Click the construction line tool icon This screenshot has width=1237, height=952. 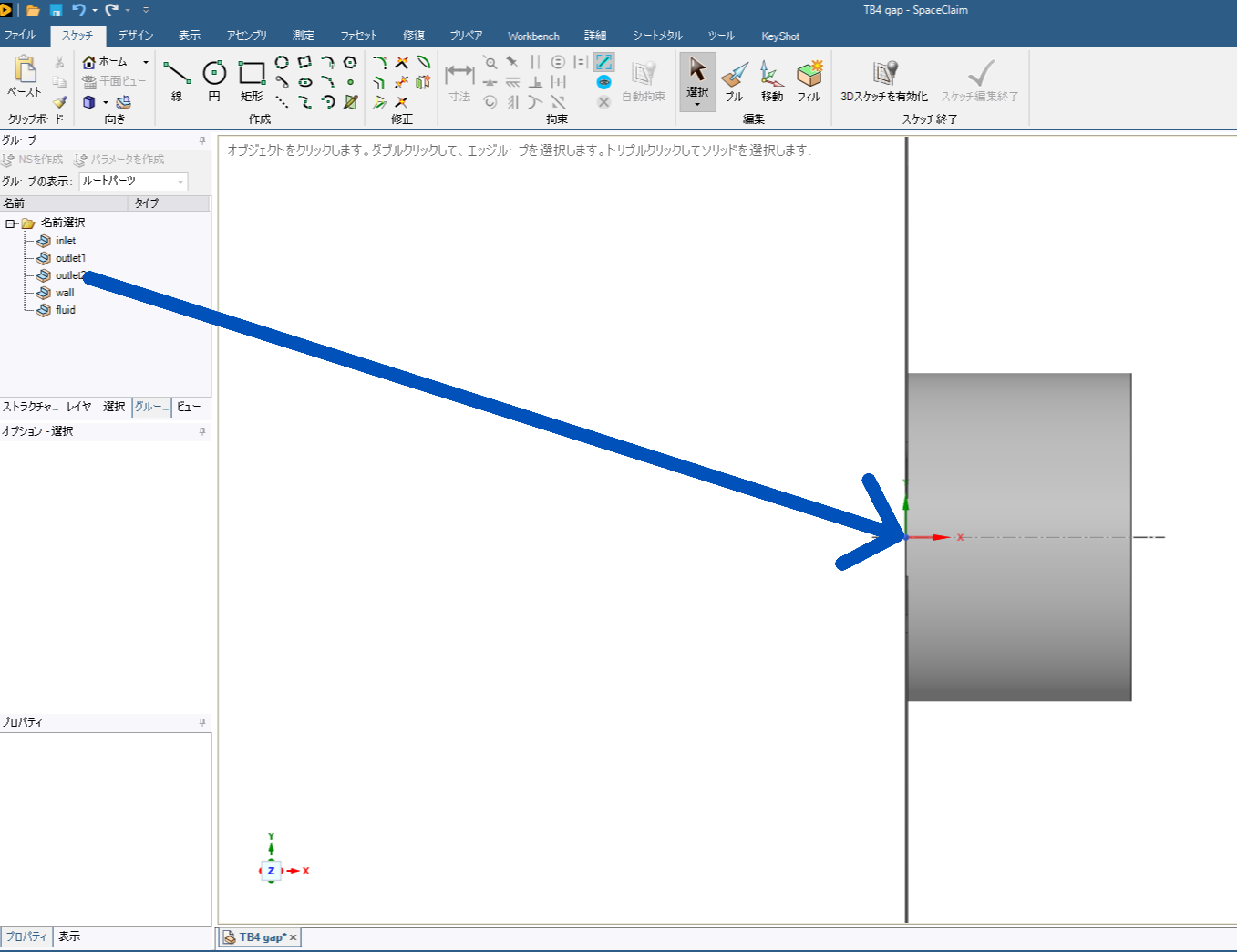282,102
